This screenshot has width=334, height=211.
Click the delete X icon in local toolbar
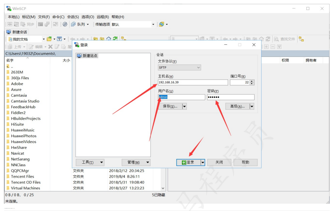[50, 47]
